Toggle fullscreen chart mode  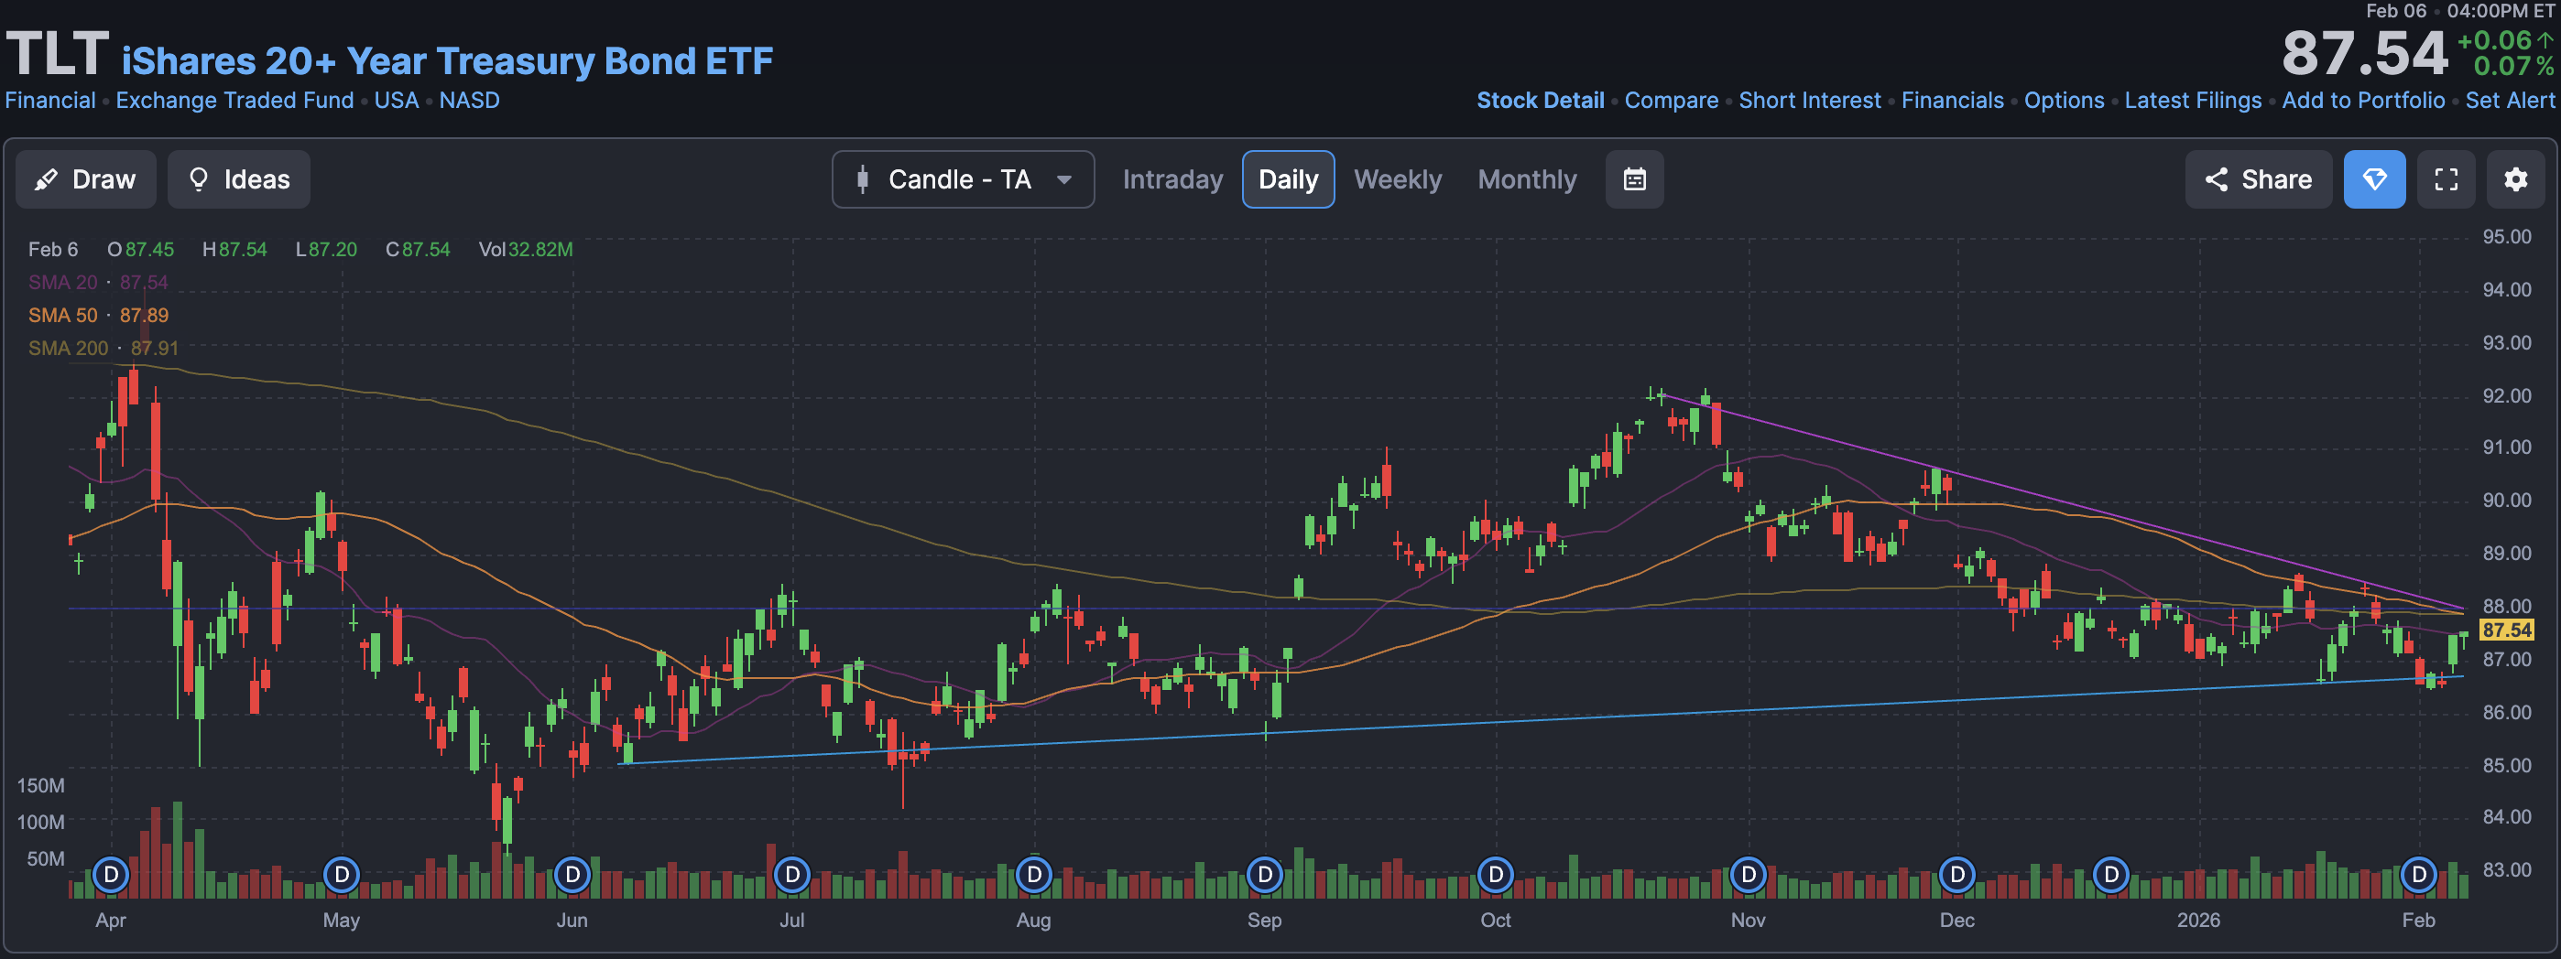click(2446, 179)
